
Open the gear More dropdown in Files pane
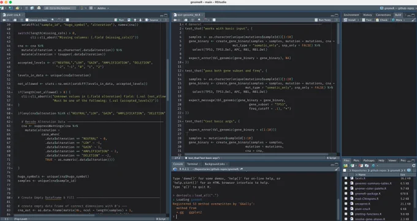[375, 166]
